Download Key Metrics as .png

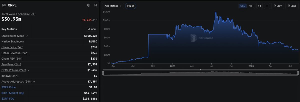(91, 29)
